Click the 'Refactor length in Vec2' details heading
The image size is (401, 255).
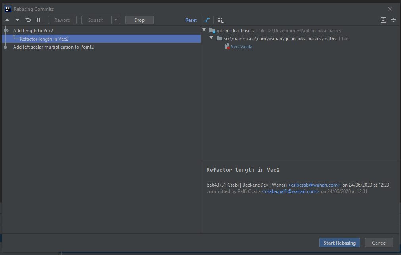pyautogui.click(x=243, y=170)
